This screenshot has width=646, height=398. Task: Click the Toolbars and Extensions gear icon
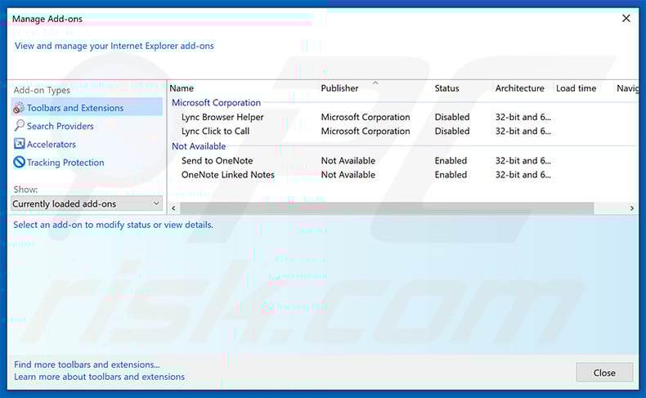pos(19,108)
